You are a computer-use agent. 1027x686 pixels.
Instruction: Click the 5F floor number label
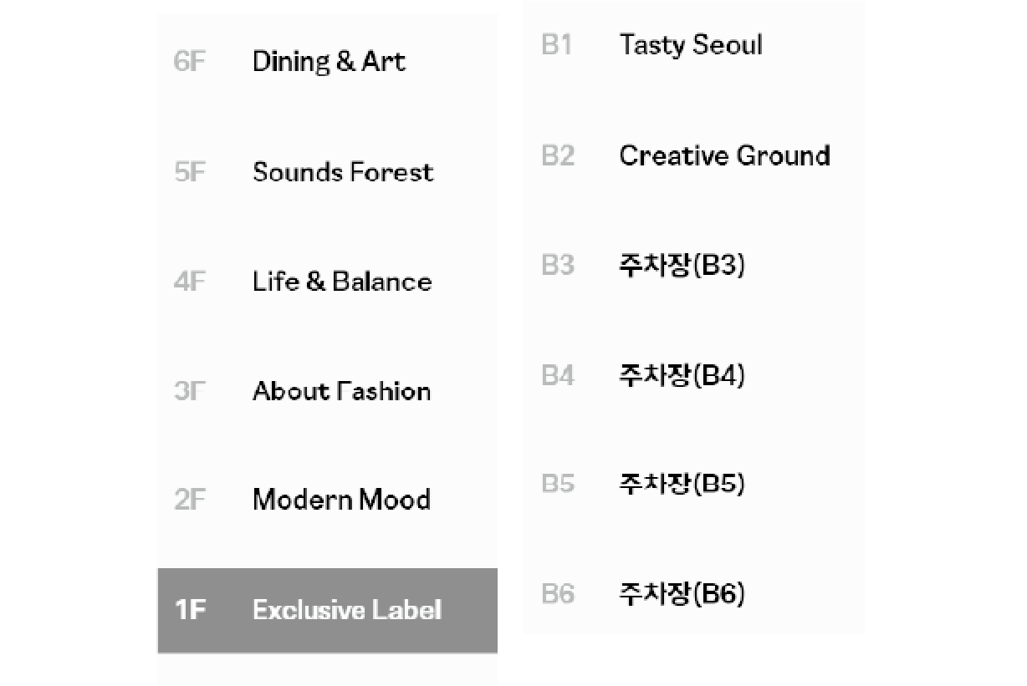pos(189,173)
